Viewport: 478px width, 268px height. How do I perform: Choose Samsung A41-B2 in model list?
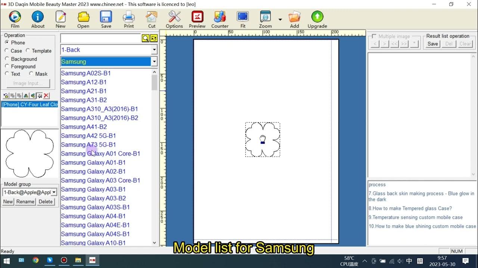[84, 127]
